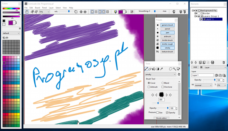Select the eraser tool in Tools panel
The height and width of the screenshot is (131, 228).
click(150, 69)
